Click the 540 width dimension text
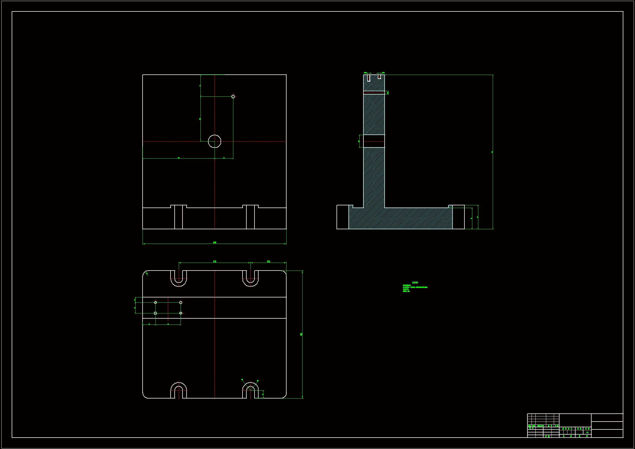The width and height of the screenshot is (635, 449). pos(215,243)
